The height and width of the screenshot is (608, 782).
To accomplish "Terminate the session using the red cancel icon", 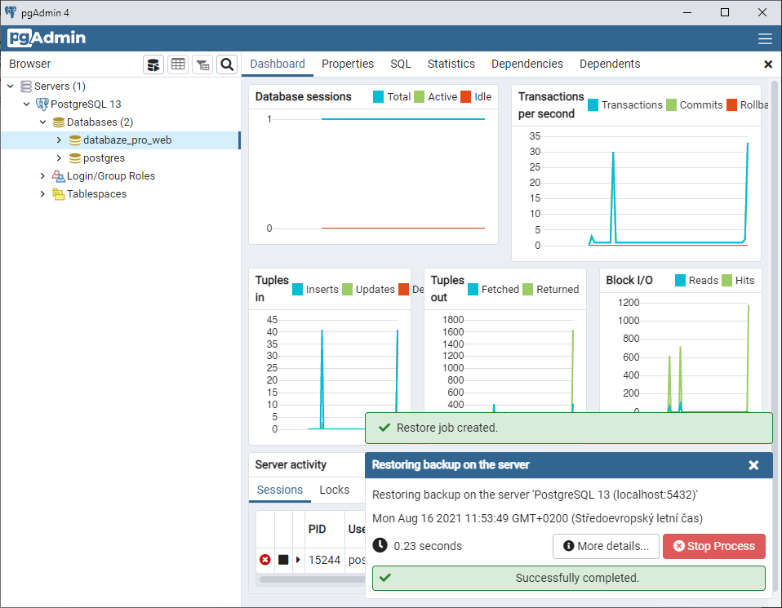I will (264, 560).
